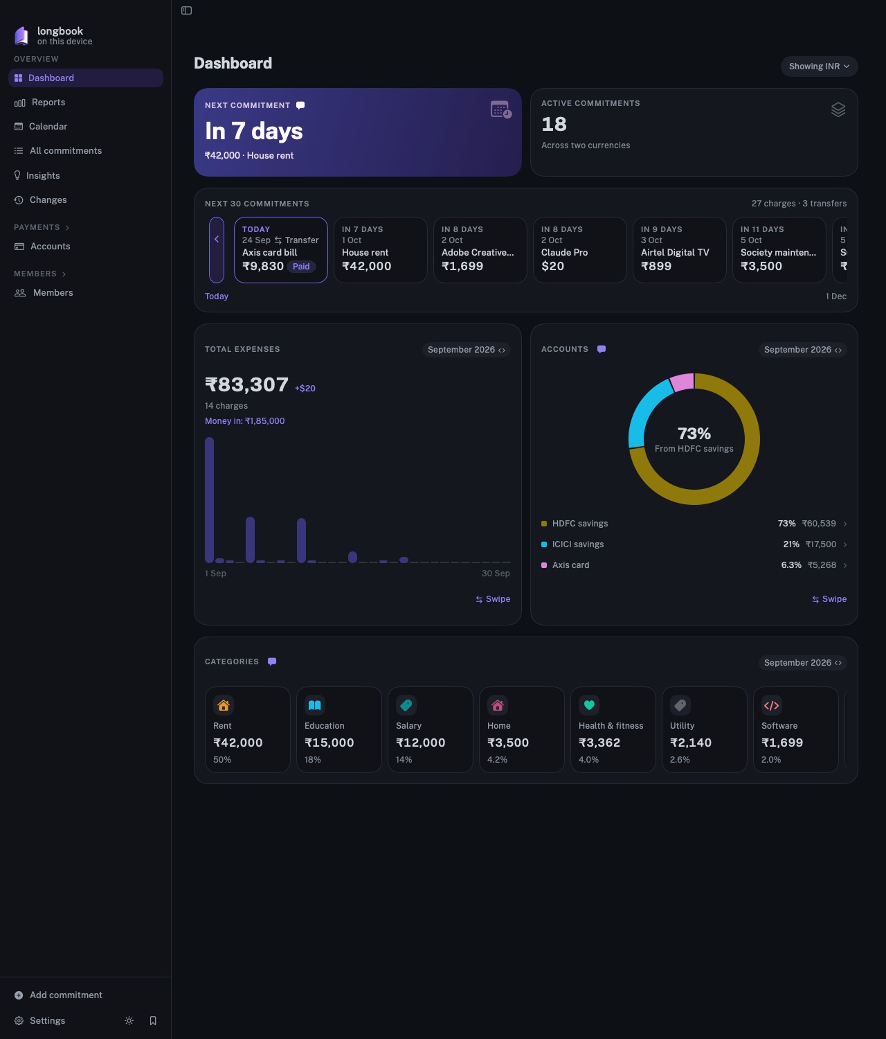Open the Showing INR currency dropdown
Screen dimensions: 886x1039
(x=819, y=66)
